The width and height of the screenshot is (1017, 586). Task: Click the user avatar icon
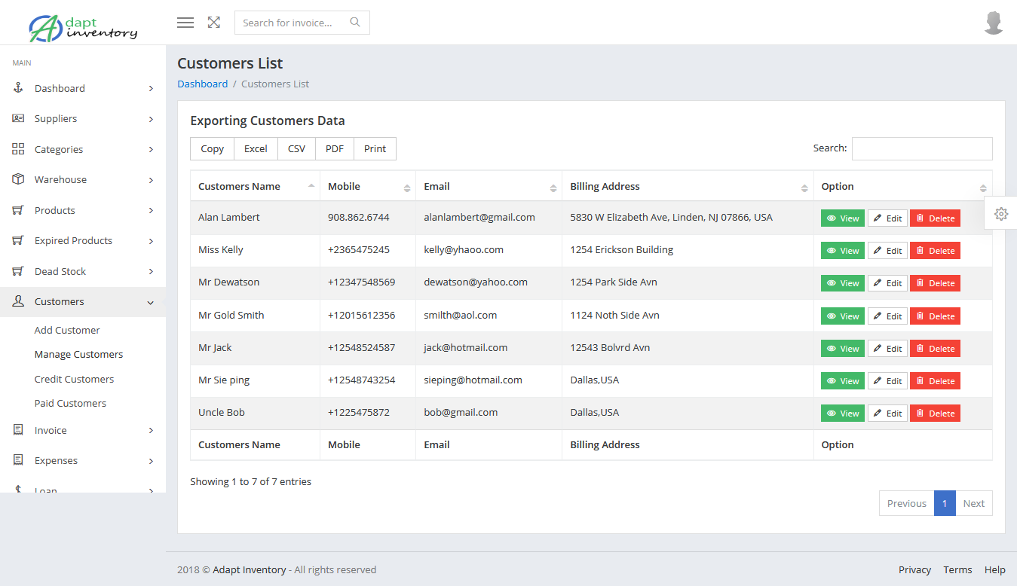(994, 23)
